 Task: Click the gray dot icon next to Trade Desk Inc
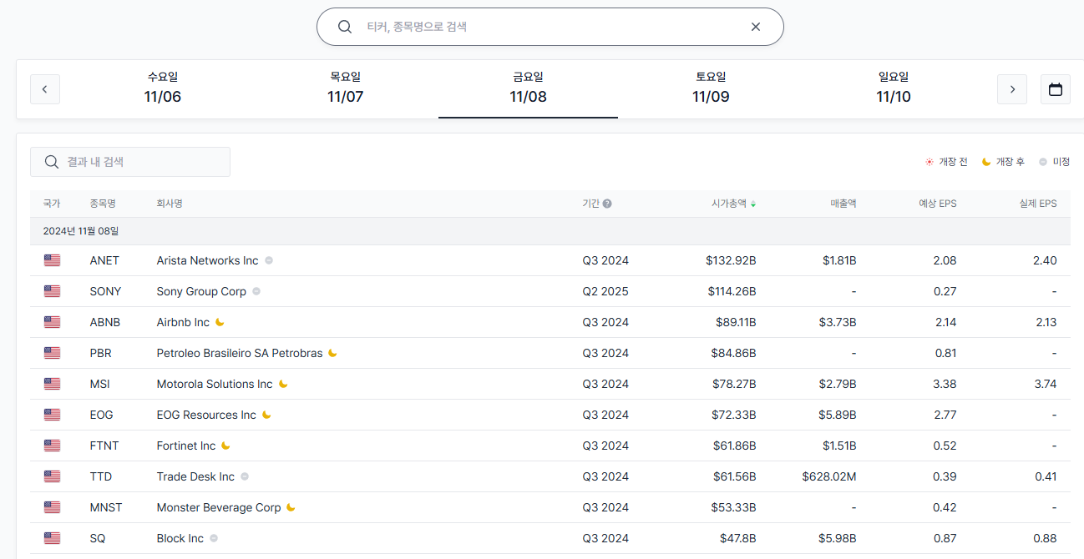245,476
